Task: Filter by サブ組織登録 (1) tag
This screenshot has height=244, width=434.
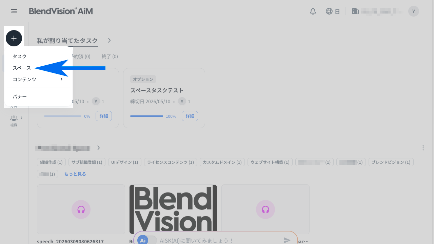Action: pos(87,162)
